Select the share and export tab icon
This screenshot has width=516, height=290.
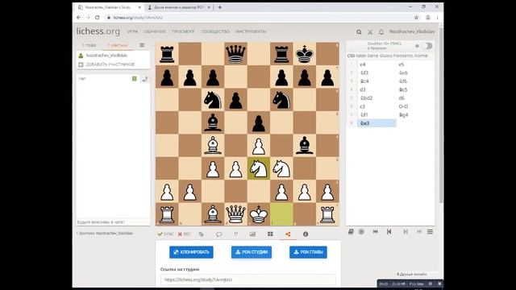[288, 234]
